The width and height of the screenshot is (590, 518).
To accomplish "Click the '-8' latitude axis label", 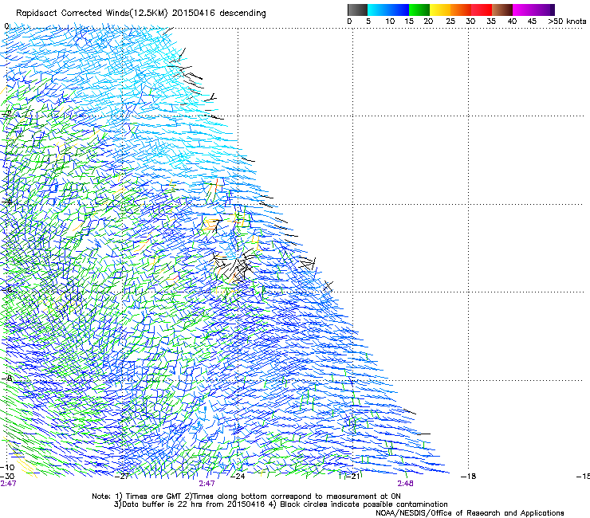I will [6, 379].
